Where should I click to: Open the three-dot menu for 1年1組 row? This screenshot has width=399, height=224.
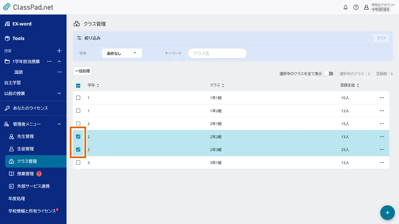(x=382, y=98)
